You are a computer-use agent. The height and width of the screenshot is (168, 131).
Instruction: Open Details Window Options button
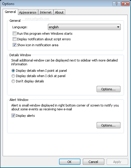tap(108, 89)
